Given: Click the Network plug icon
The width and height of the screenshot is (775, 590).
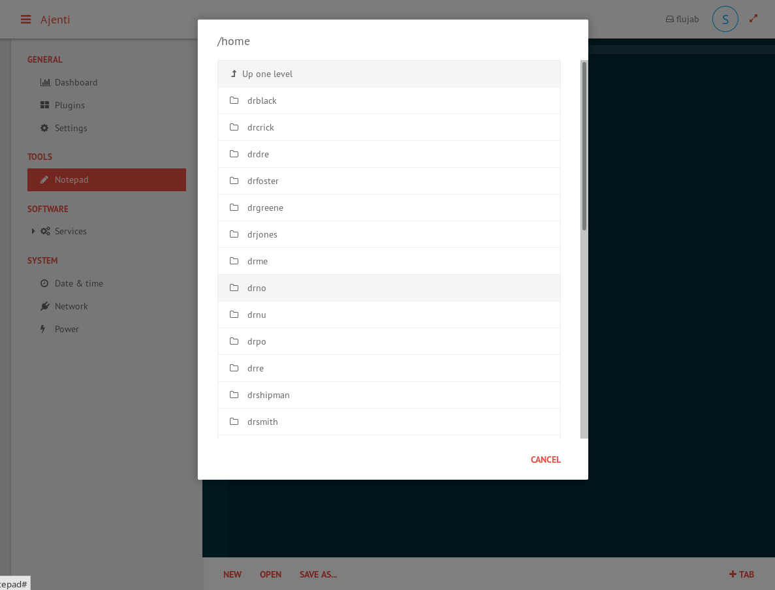Looking at the screenshot, I should pyautogui.click(x=45, y=306).
